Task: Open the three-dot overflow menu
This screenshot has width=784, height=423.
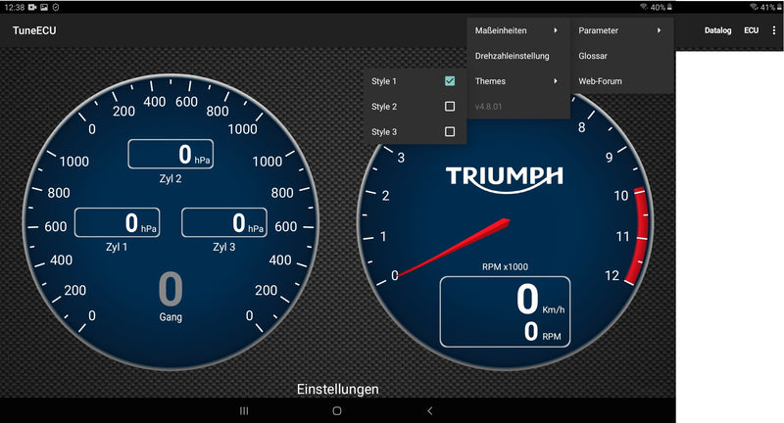Action: [773, 30]
